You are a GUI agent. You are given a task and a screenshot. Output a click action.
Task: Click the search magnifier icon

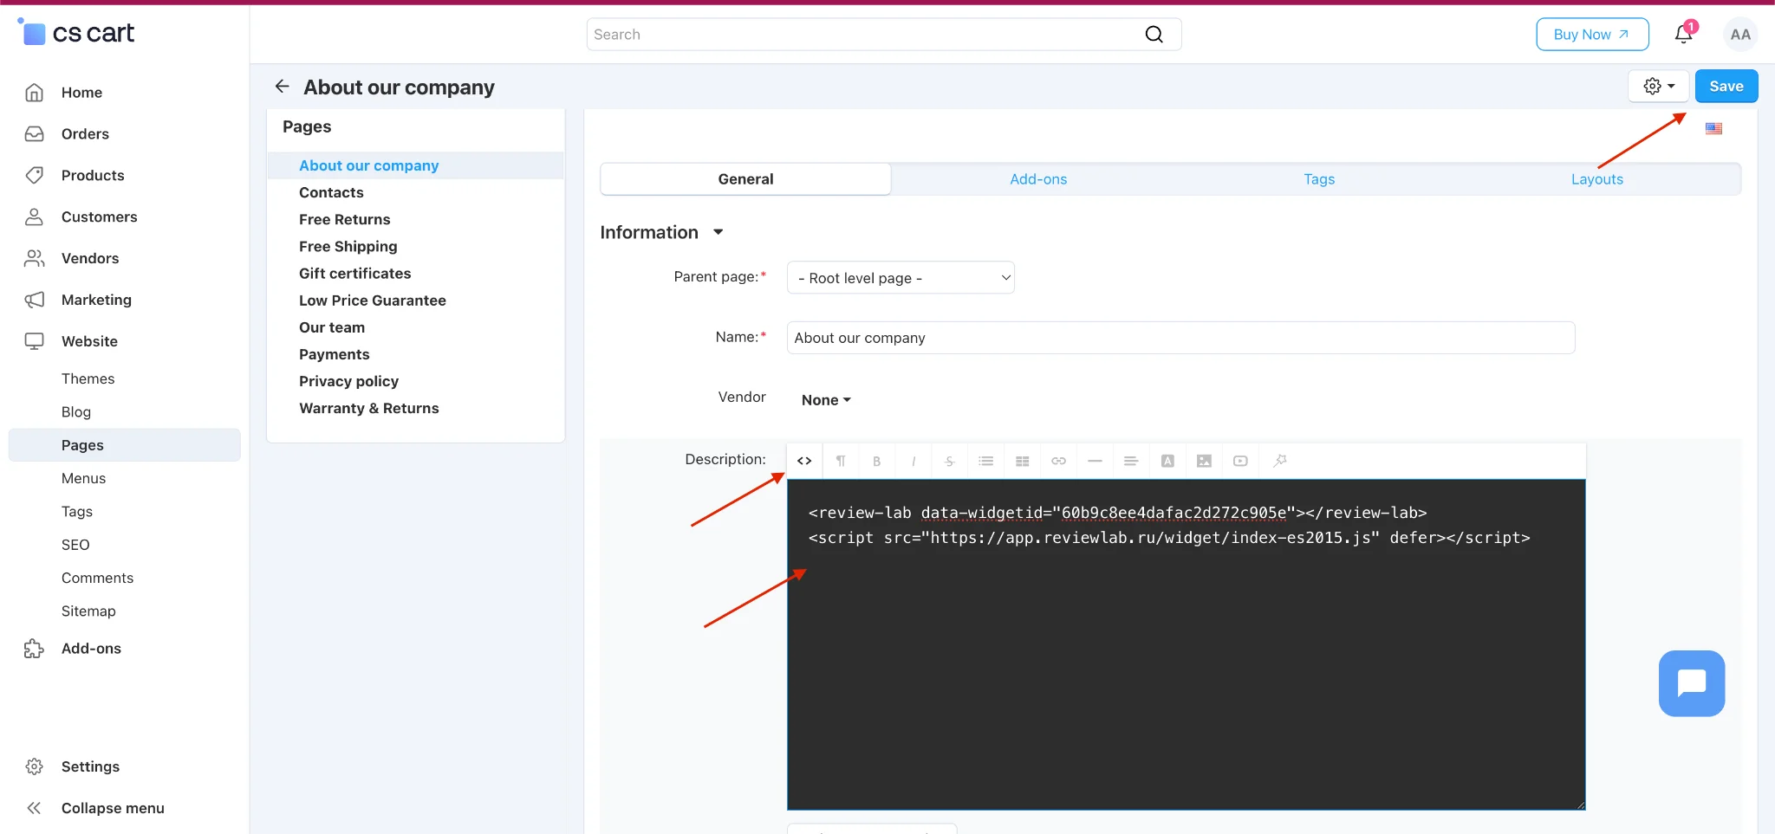pos(1154,35)
